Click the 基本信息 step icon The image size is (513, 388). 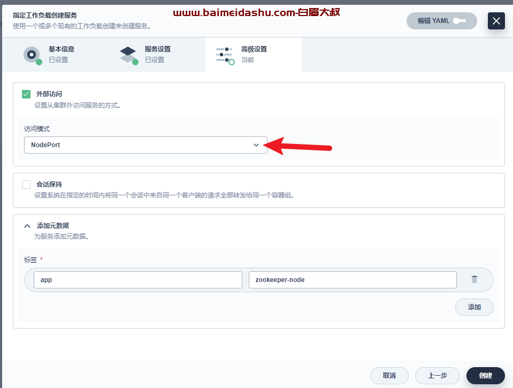(x=32, y=55)
